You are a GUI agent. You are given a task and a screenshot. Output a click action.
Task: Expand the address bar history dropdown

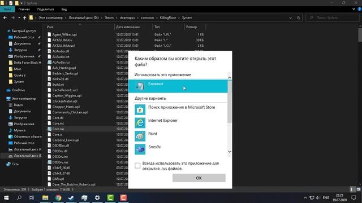[x=290, y=17]
